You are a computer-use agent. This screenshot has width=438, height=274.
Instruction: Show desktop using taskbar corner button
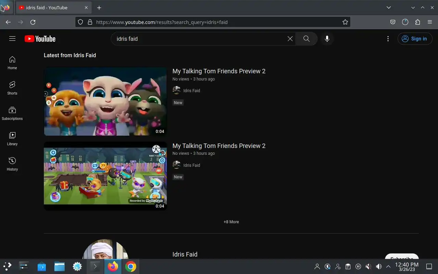pyautogui.click(x=429, y=266)
